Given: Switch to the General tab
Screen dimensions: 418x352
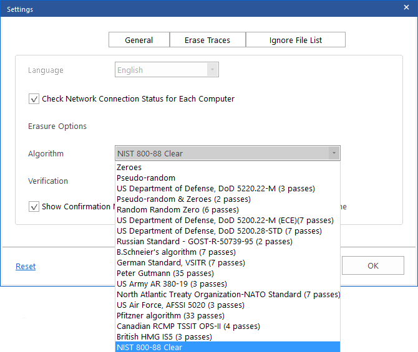Looking at the screenshot, I should [139, 40].
